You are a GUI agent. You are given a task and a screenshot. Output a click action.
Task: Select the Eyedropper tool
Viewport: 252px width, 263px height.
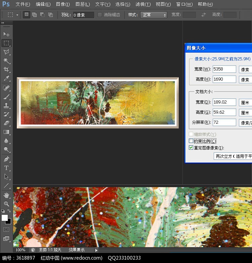click(6, 78)
